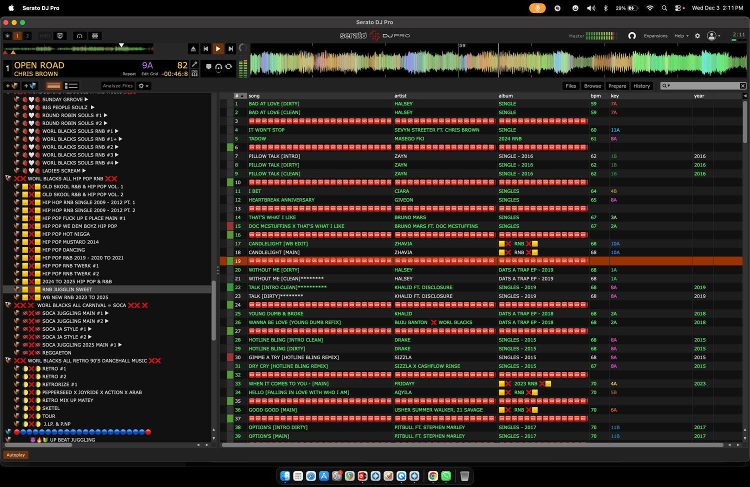Click the magnifier search filter dropdown icon
750x487 pixels.
[x=666, y=86]
